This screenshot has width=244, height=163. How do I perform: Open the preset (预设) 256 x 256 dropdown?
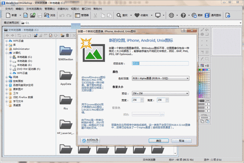(x=160, y=94)
